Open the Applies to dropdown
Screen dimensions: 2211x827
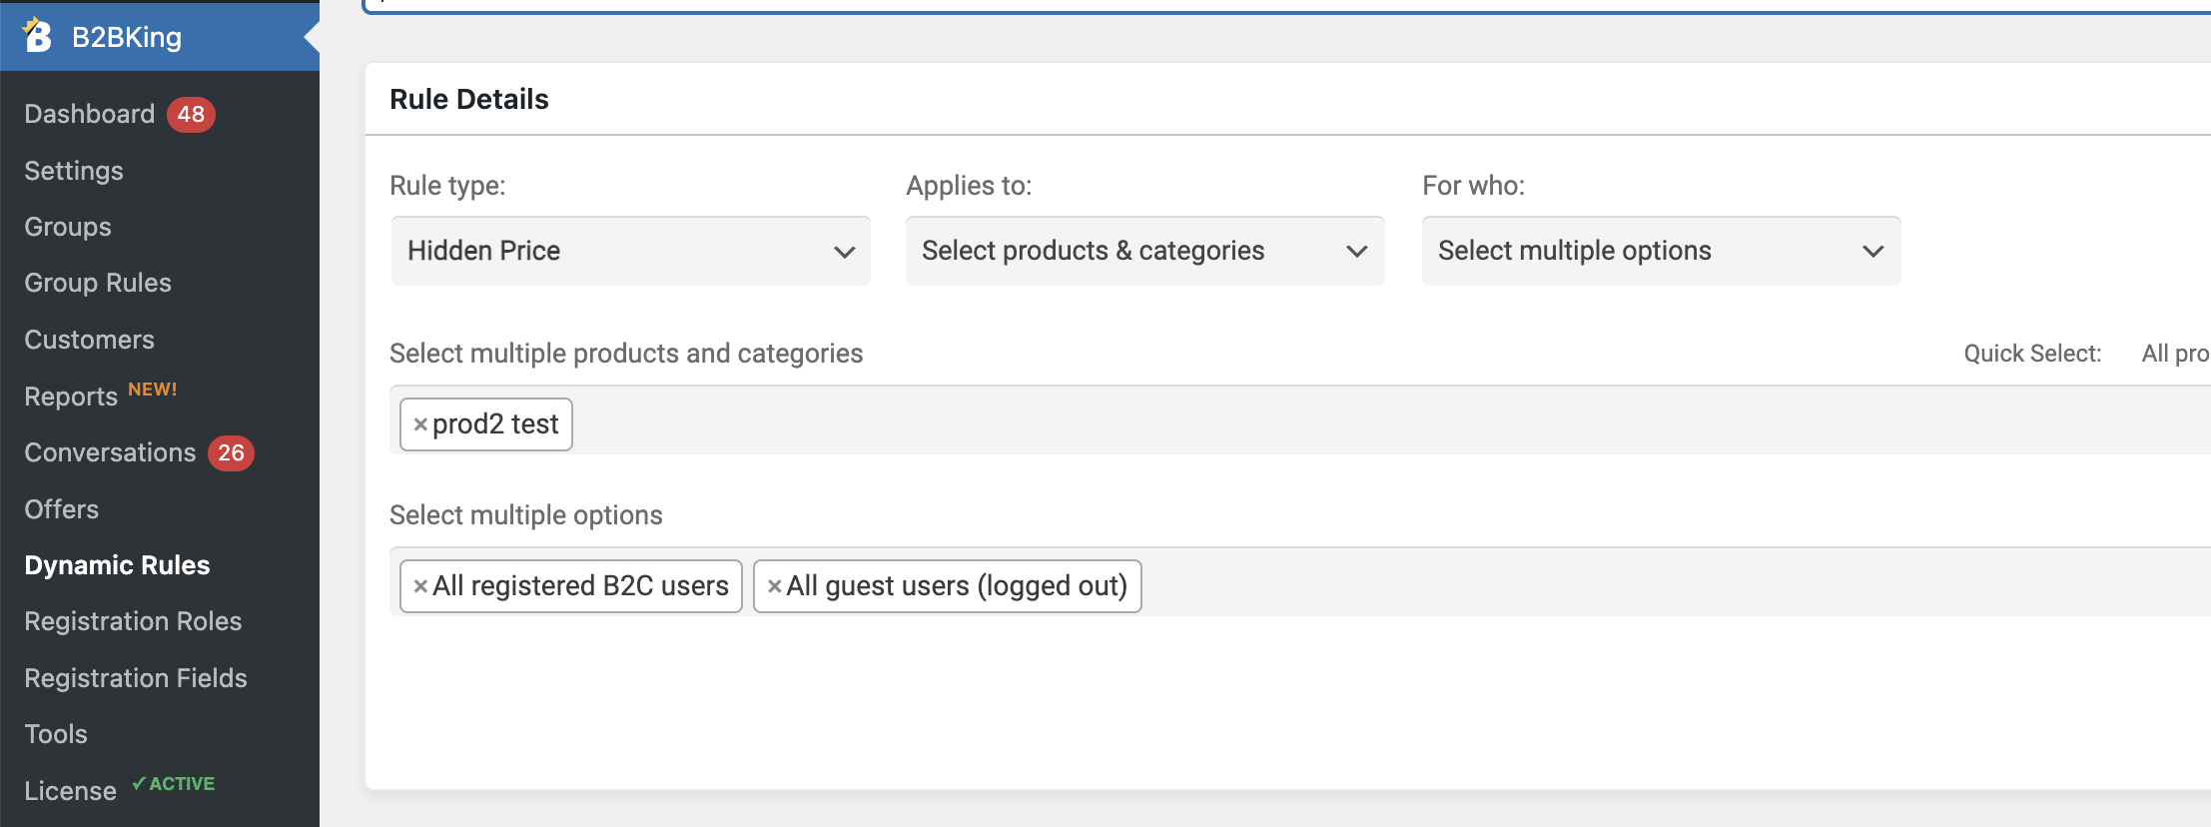(x=1145, y=251)
